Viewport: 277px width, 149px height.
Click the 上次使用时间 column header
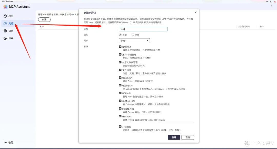(244, 27)
